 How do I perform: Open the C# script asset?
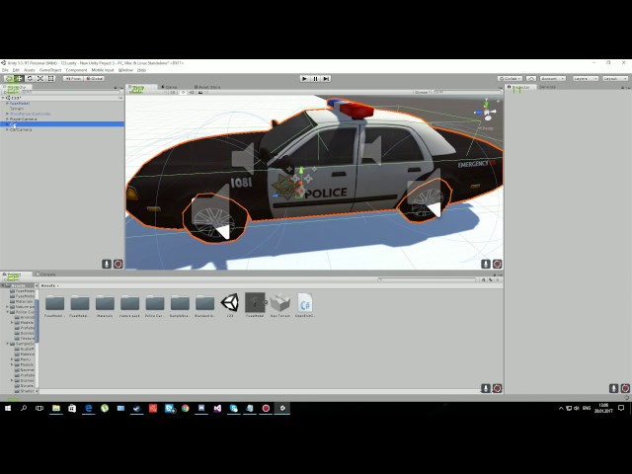(304, 303)
